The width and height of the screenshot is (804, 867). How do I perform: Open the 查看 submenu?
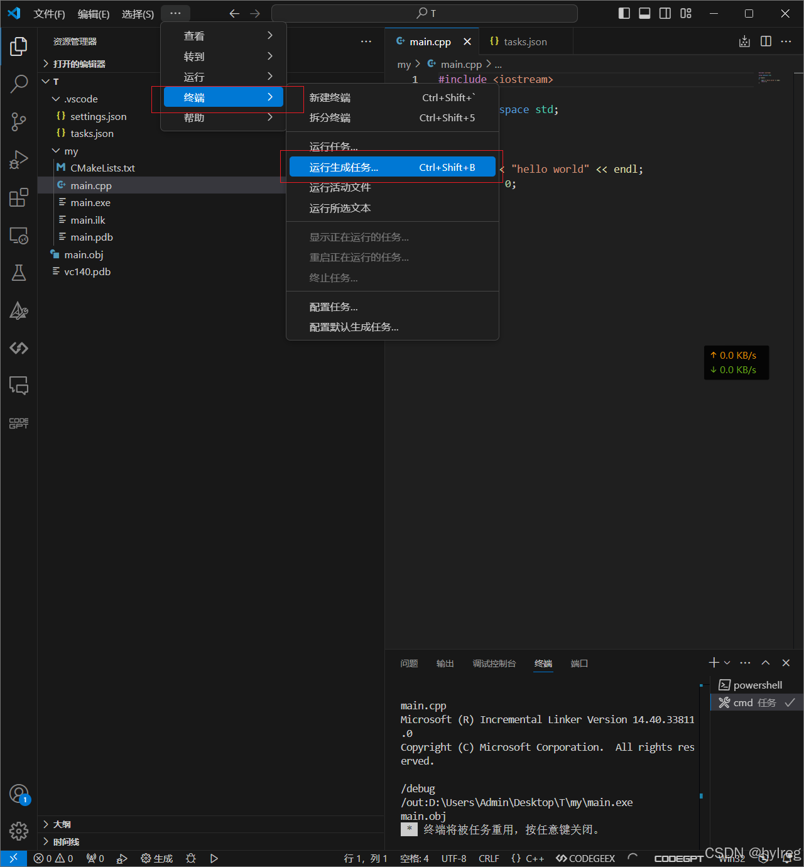pos(224,36)
